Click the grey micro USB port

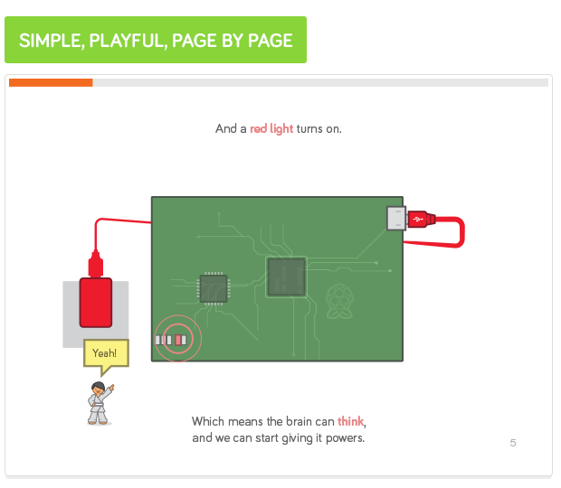point(396,219)
